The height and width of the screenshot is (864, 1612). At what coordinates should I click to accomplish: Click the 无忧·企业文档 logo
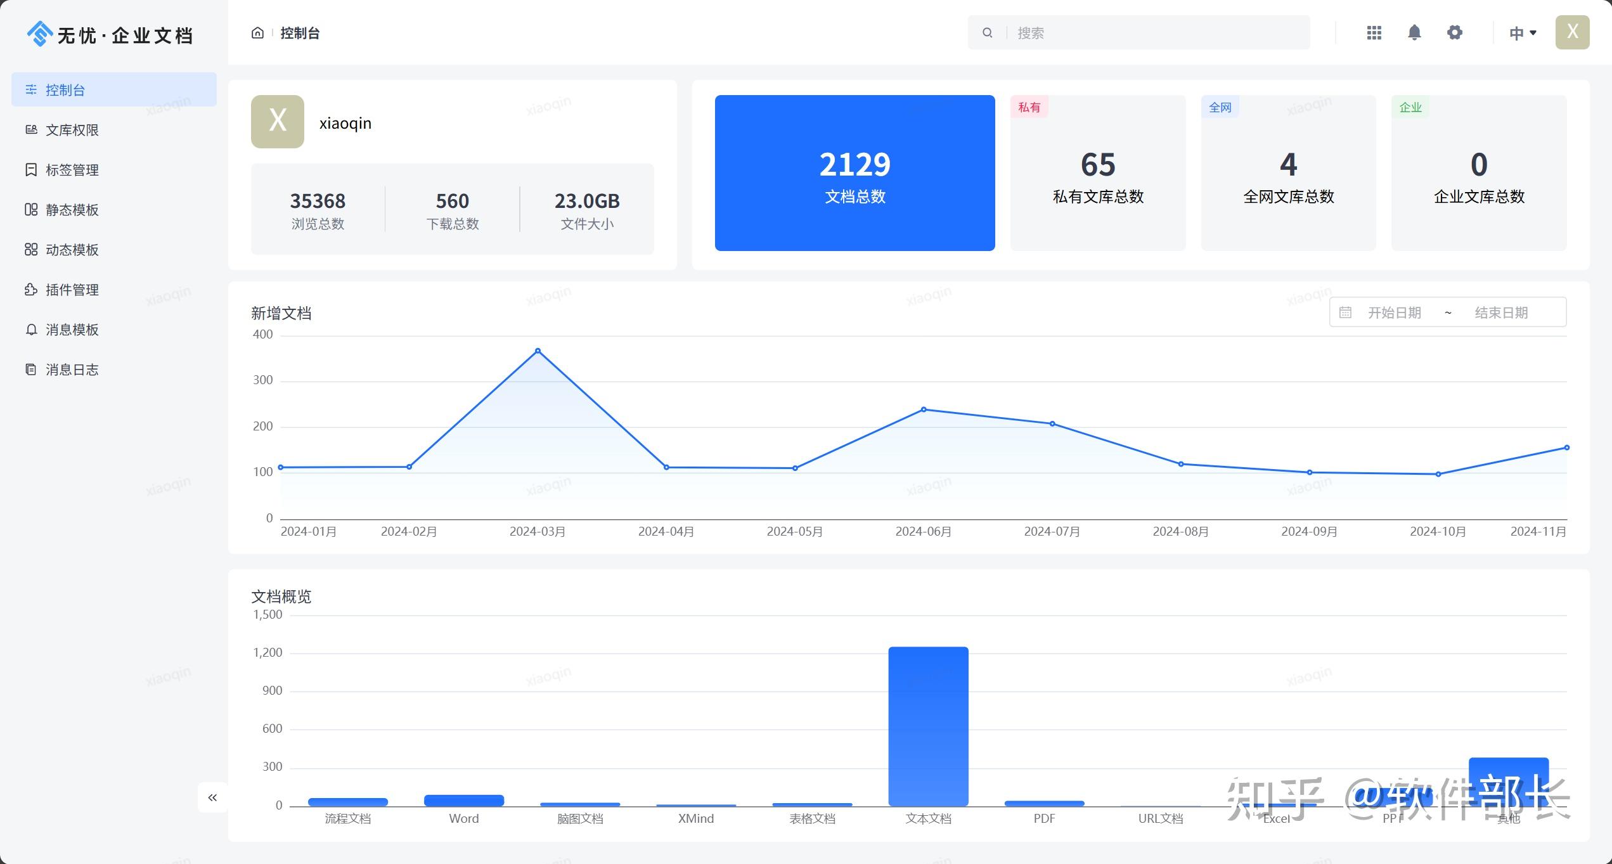pos(110,35)
